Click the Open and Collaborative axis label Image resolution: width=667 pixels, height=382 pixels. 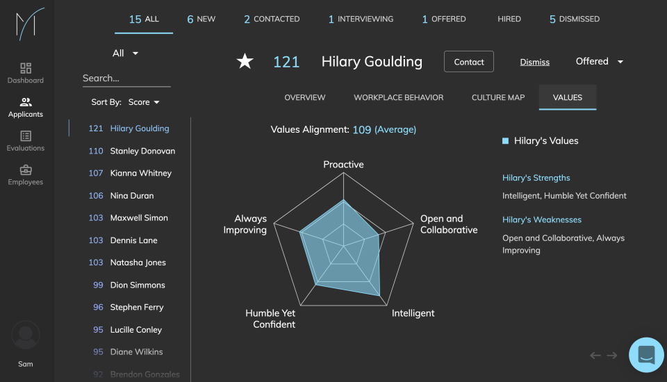click(449, 224)
